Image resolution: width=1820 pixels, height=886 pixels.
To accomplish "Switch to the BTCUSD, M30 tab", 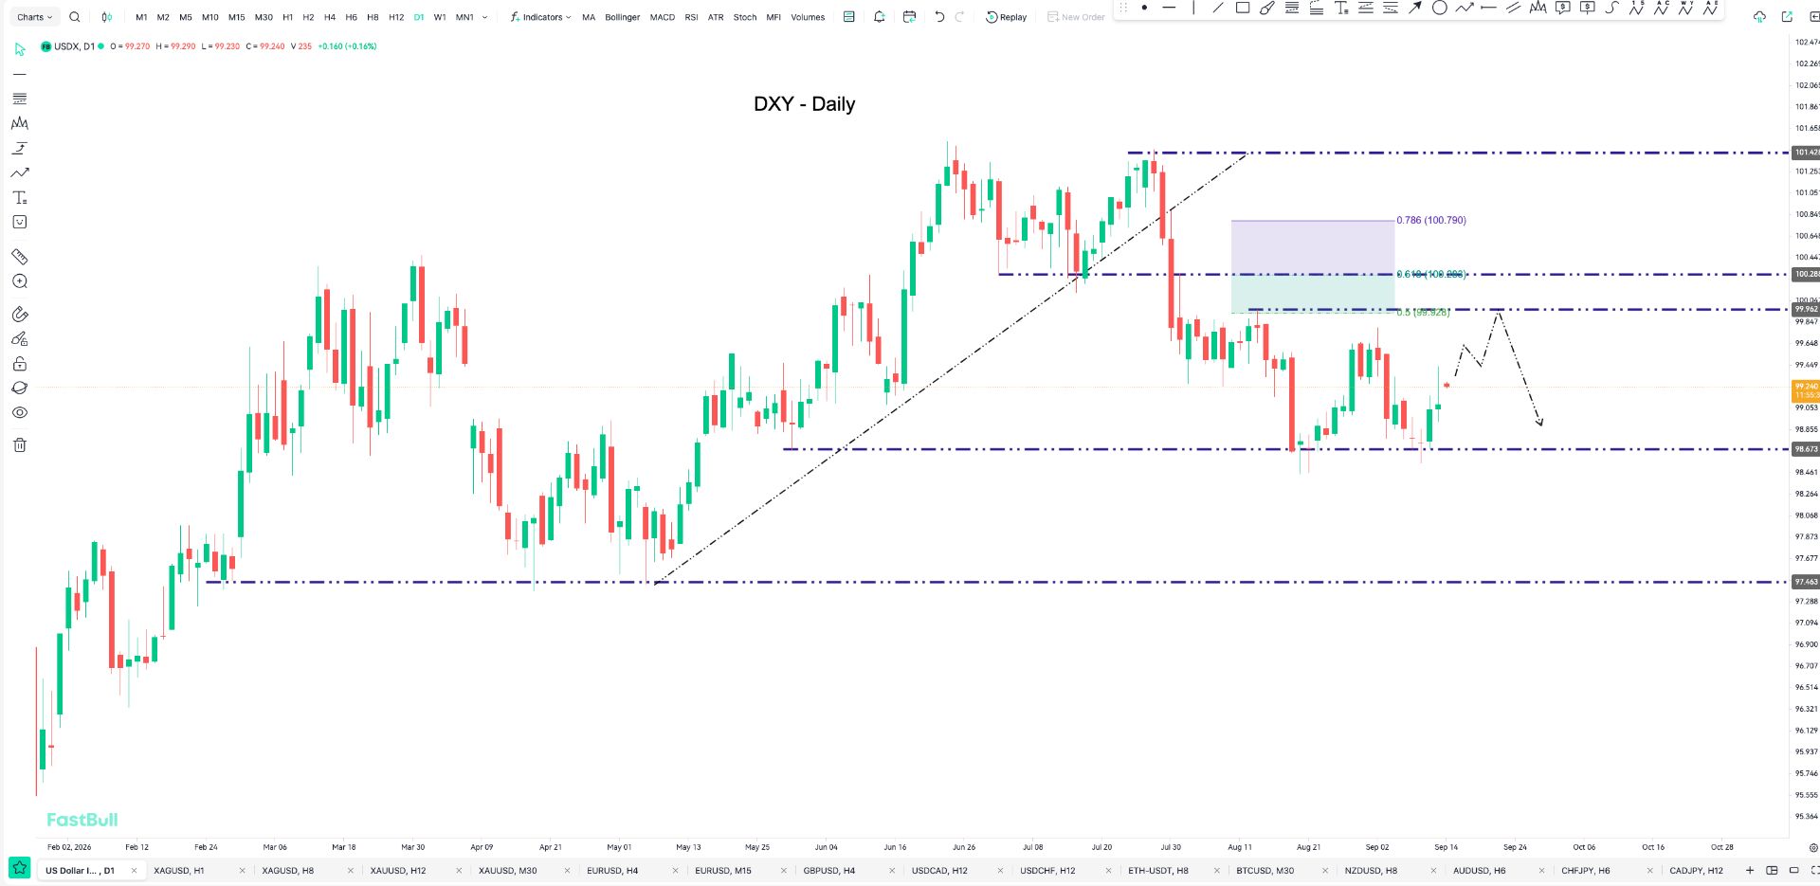I will coord(1265,870).
